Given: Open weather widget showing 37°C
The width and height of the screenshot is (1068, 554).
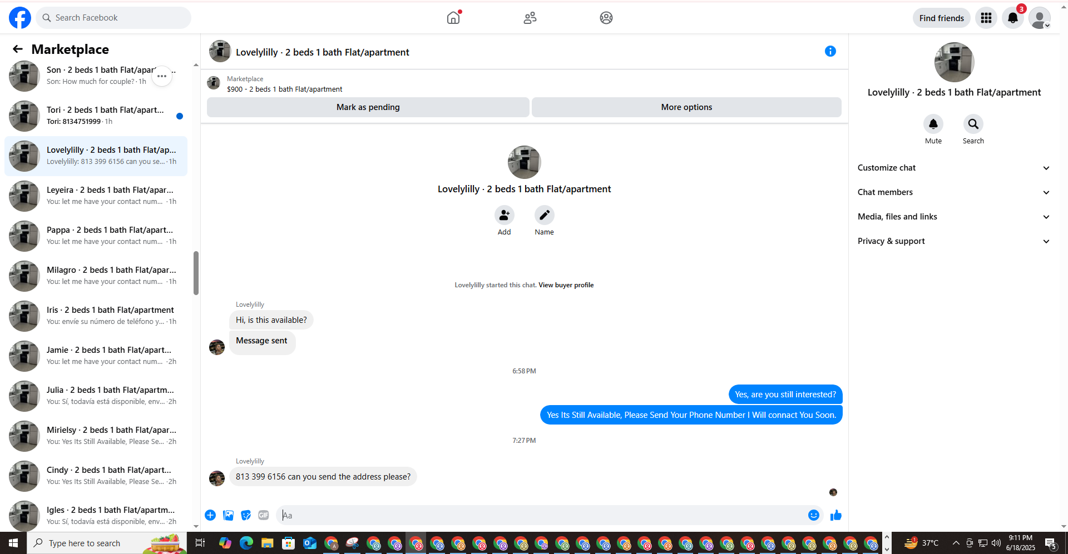Looking at the screenshot, I should point(922,543).
